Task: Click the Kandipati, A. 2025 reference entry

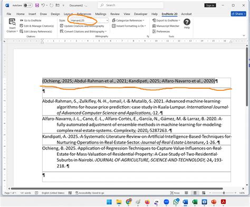Action: [137, 139]
